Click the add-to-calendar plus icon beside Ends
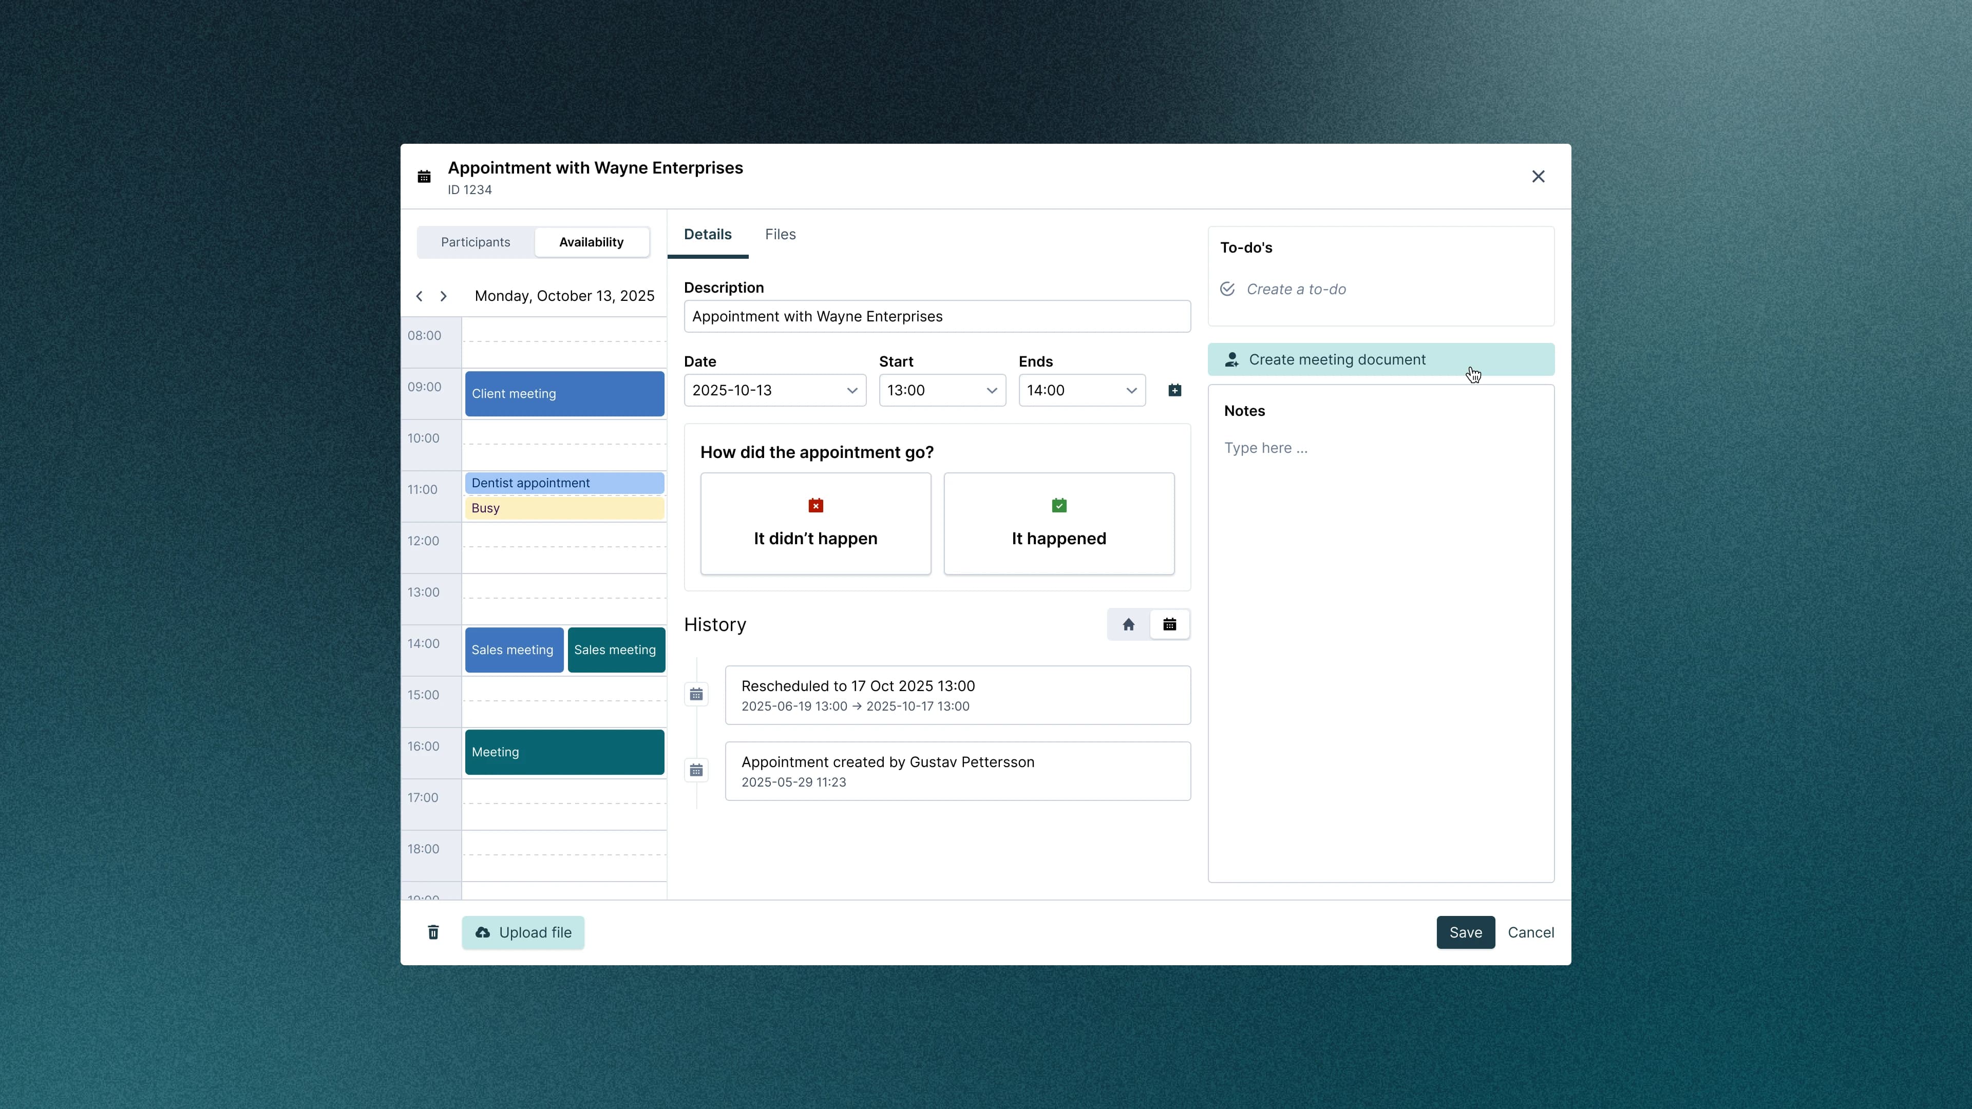Viewport: 1972px width, 1109px height. 1175,390
